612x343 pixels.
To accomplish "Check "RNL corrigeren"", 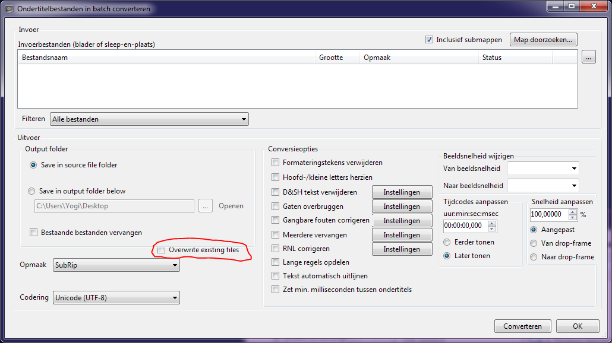I will (x=276, y=248).
